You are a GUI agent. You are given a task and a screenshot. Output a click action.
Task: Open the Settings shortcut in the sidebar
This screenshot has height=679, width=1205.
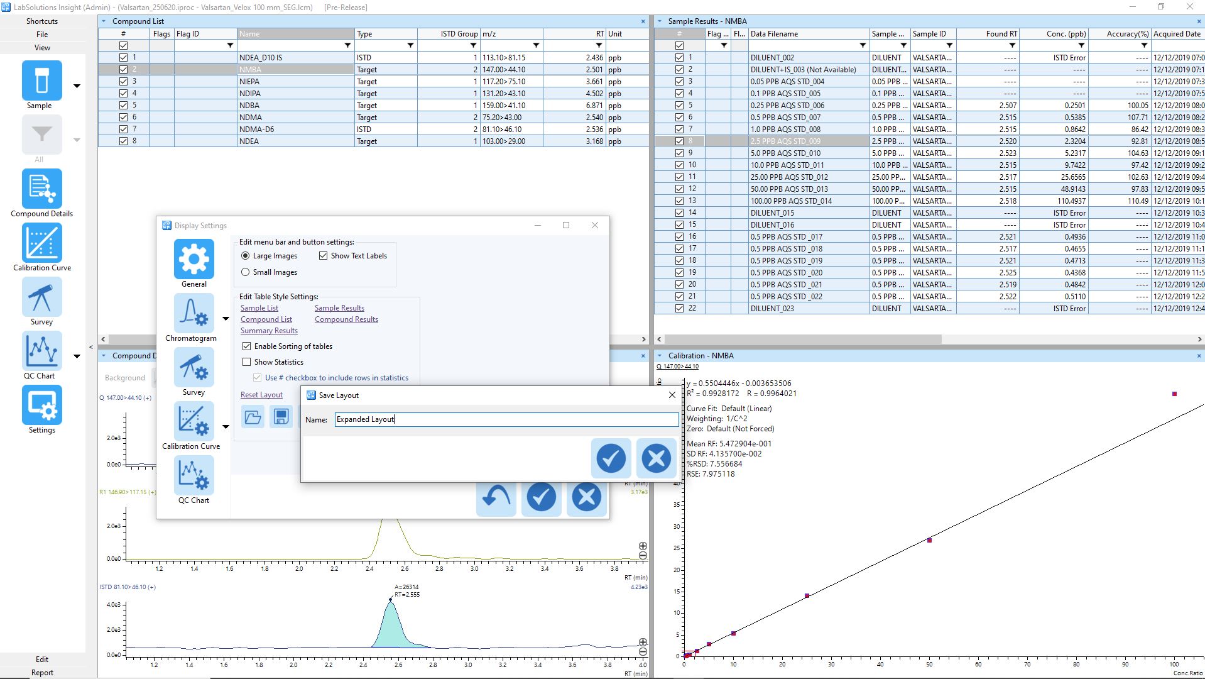(42, 405)
